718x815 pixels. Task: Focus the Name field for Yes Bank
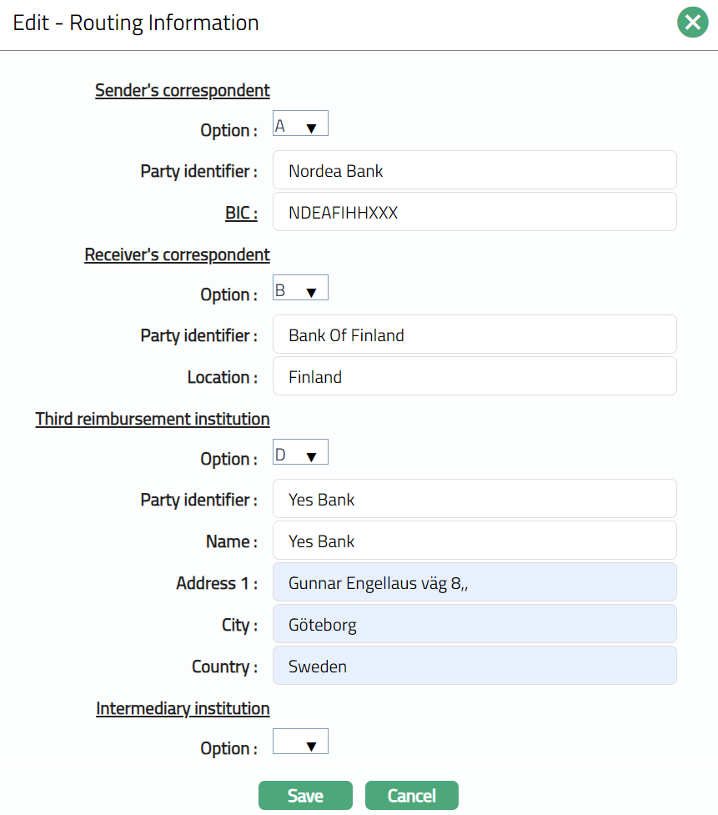(x=474, y=541)
